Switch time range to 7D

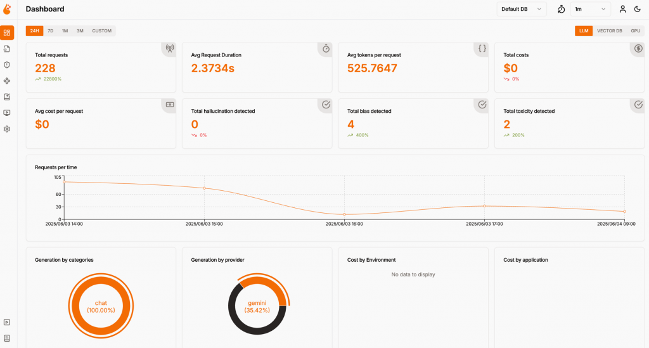51,30
